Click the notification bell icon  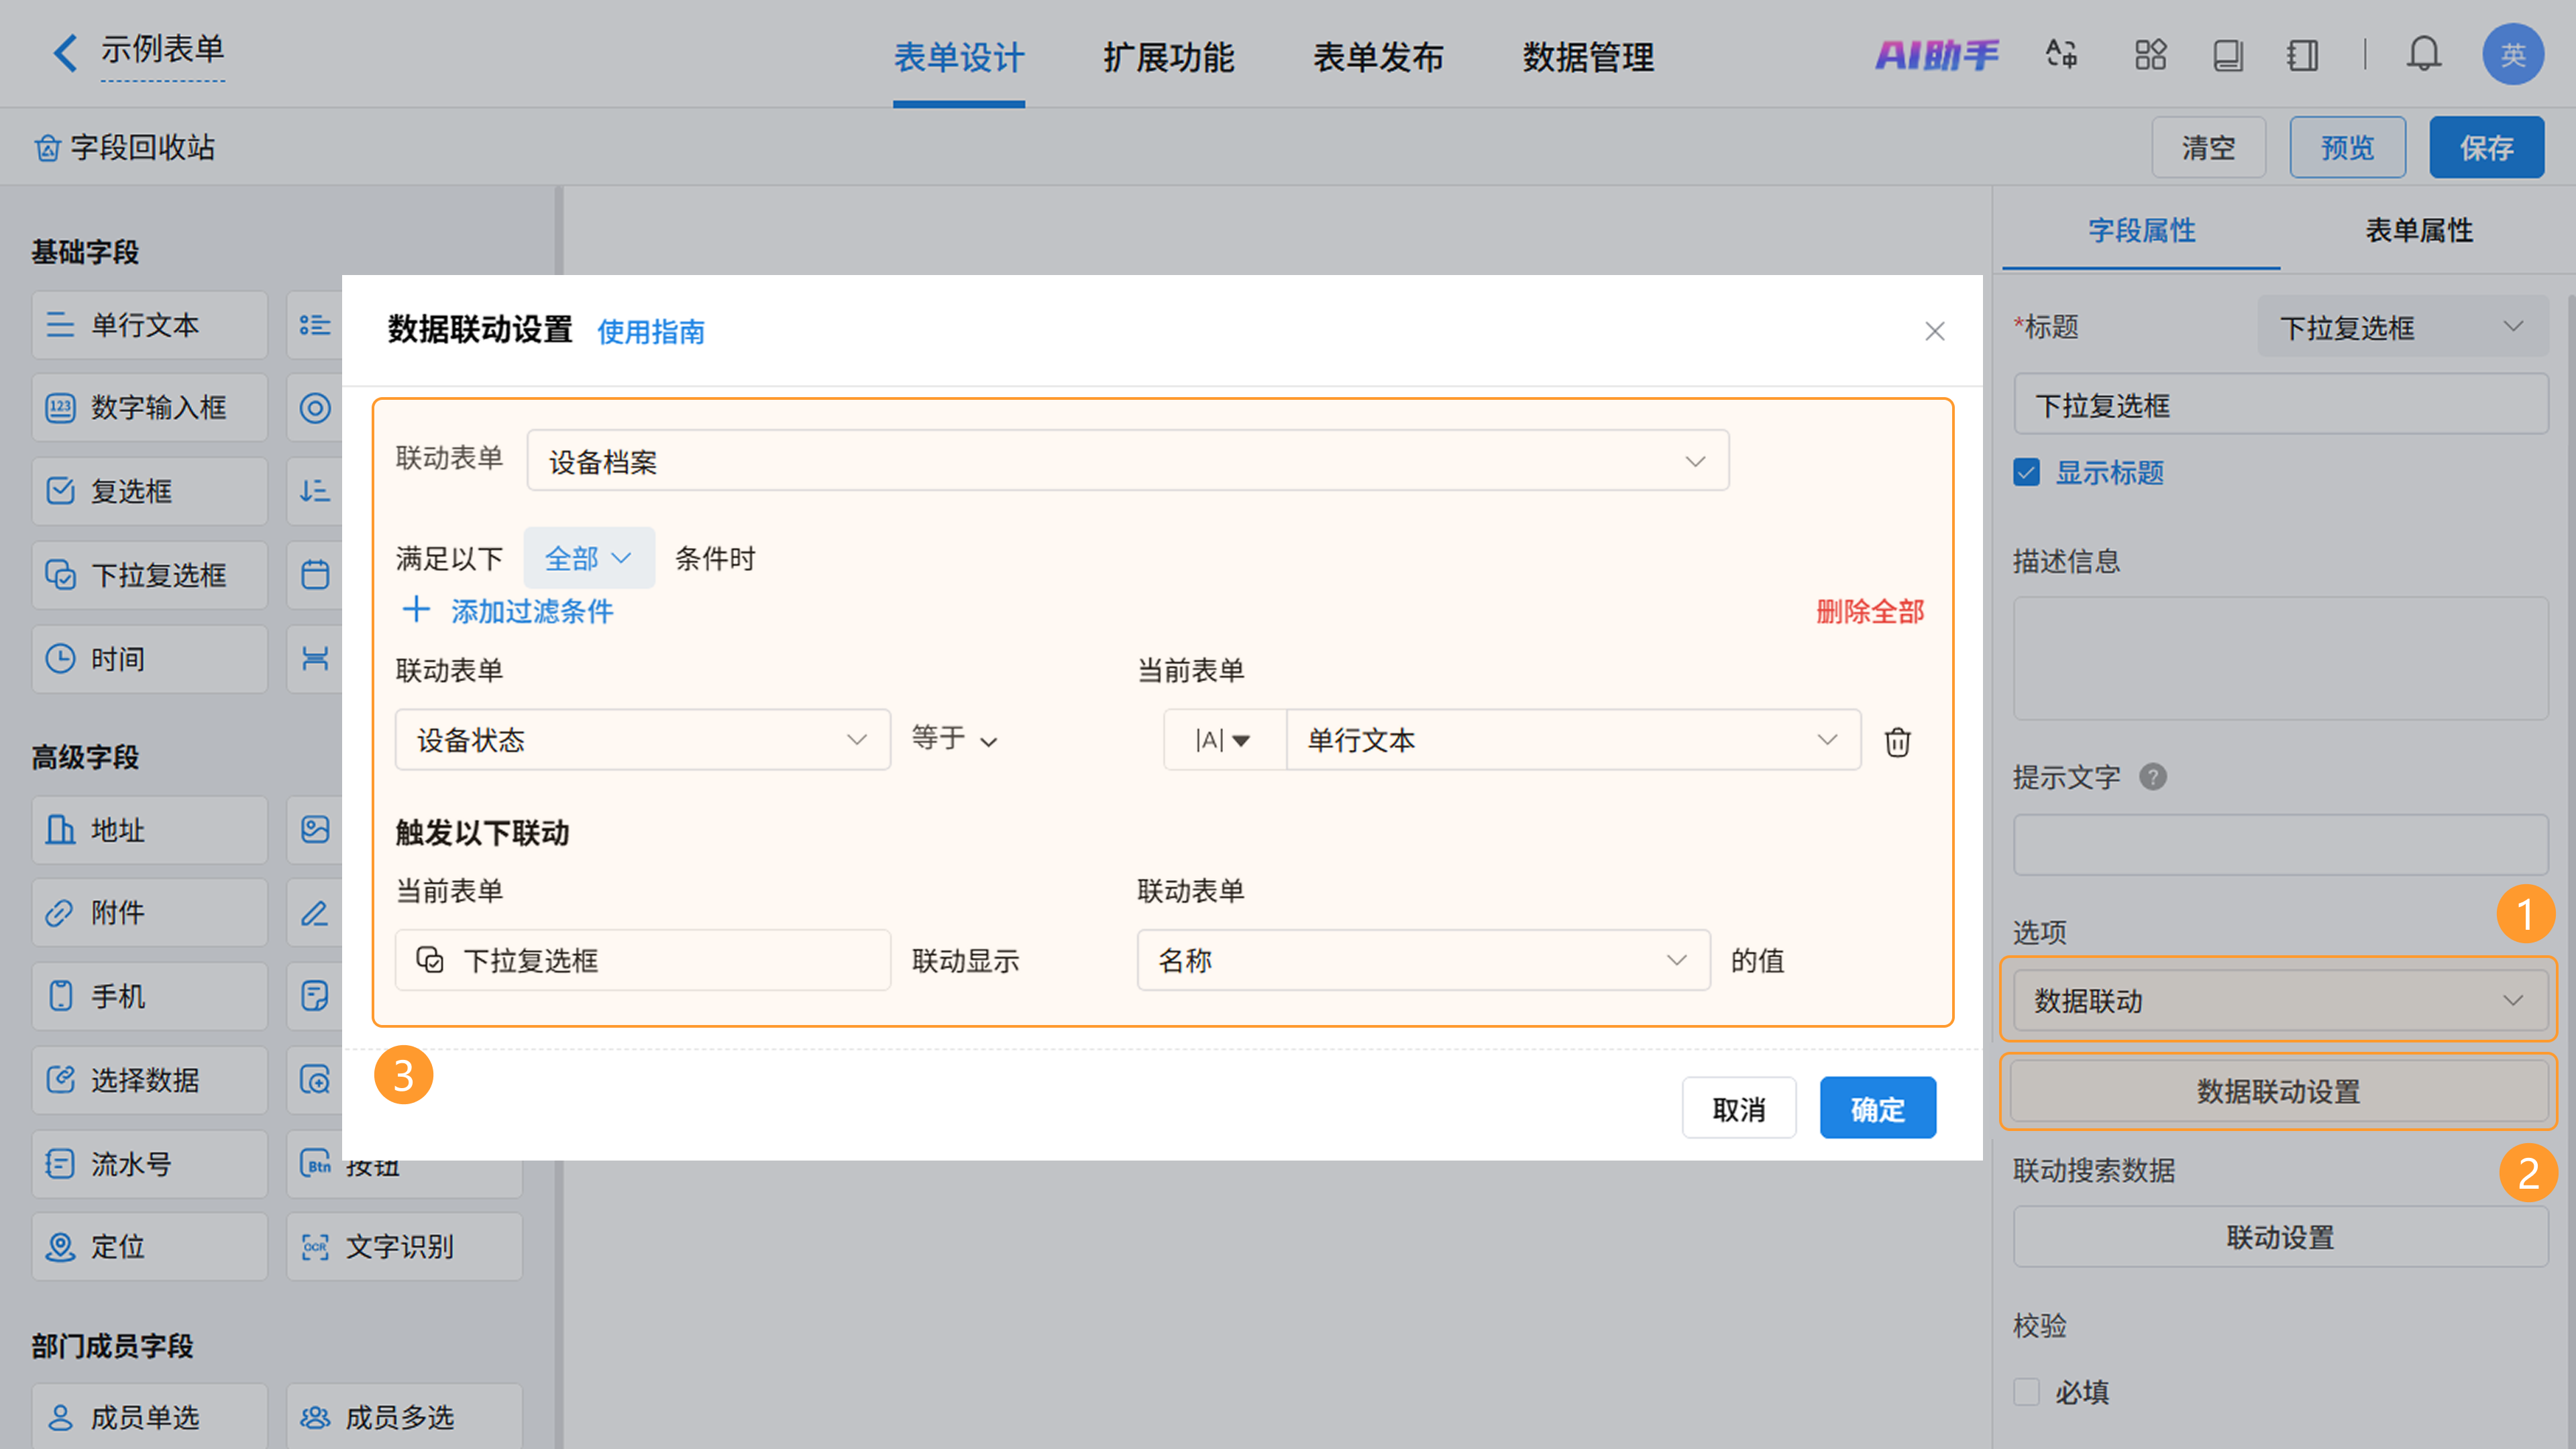(2423, 55)
